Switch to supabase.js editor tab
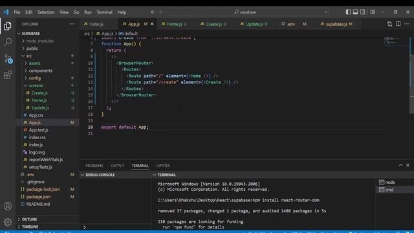The image size is (414, 233). [338, 24]
